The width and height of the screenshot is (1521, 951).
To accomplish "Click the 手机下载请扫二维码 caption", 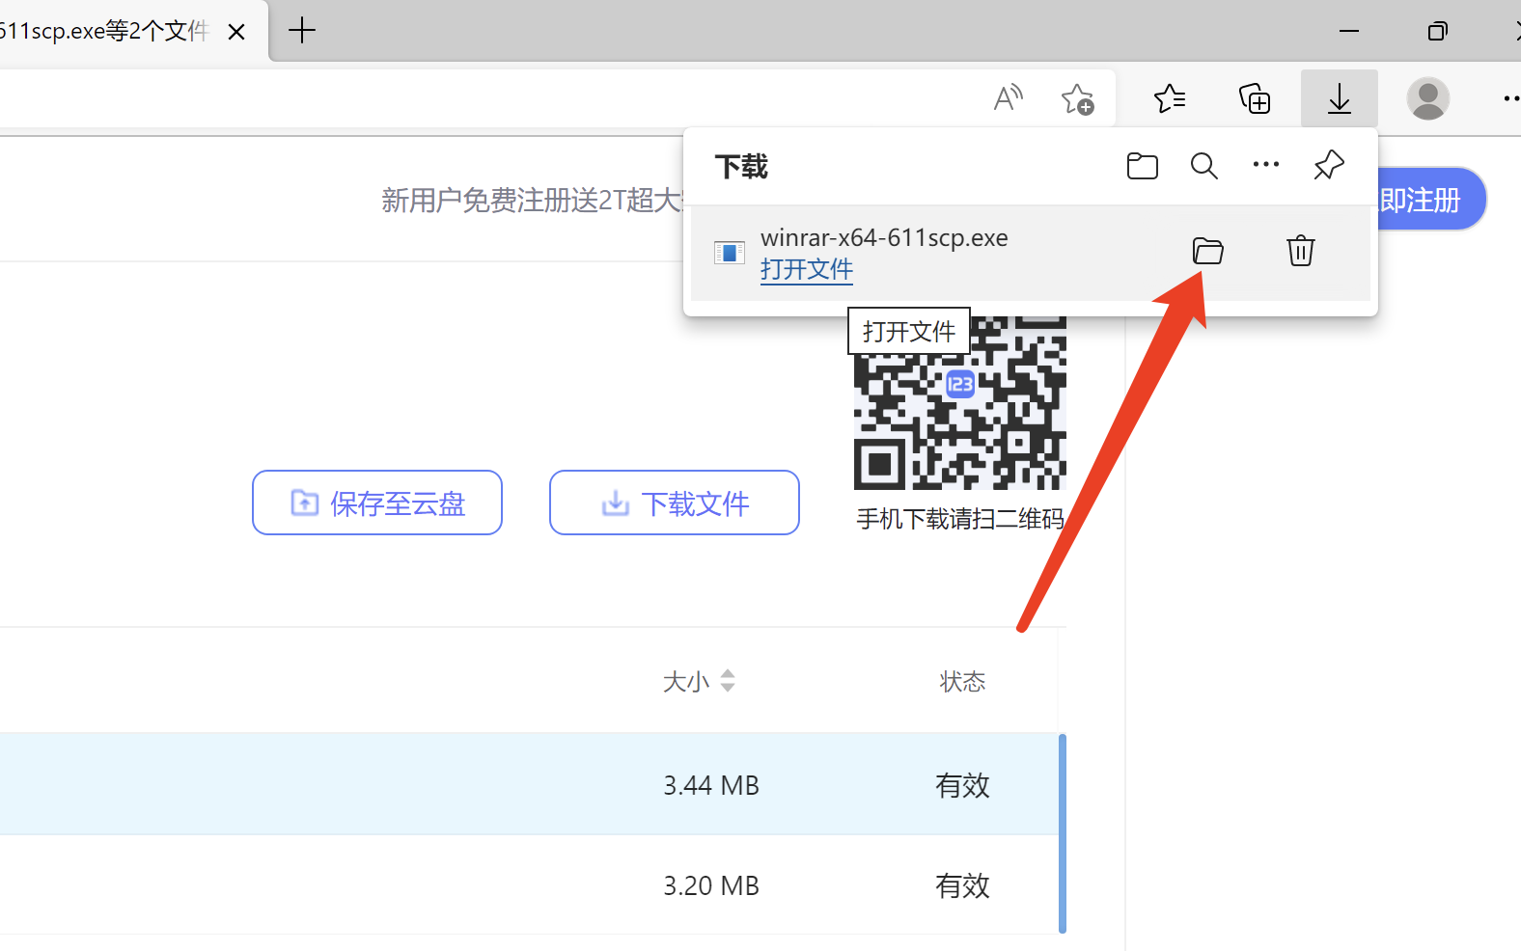I will [x=960, y=519].
